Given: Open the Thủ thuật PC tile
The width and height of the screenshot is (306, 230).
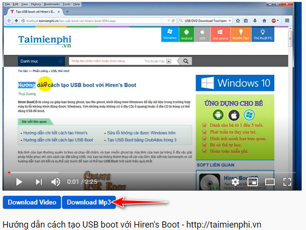Looking at the screenshot, I should (x=263, y=35).
